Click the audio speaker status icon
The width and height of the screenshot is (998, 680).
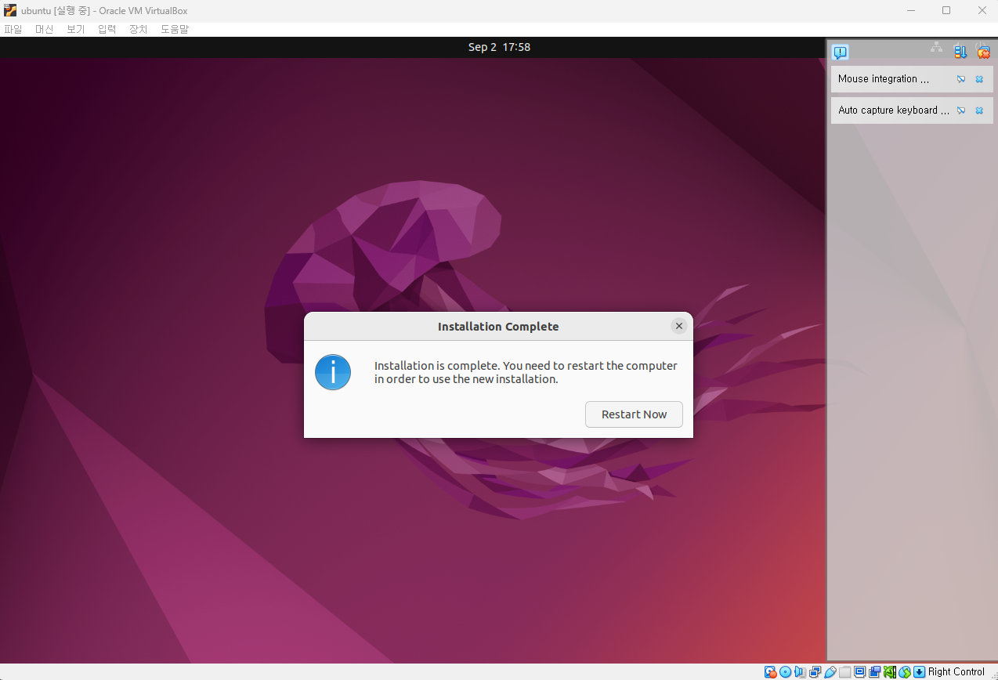800,672
